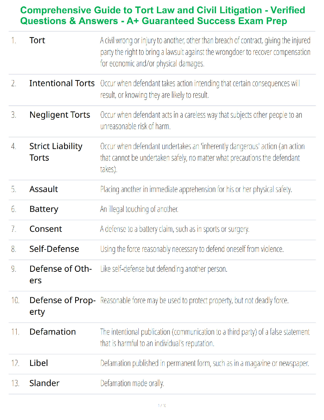Click the 'Self-Defense' term
Image resolution: width=324 pixels, height=420 pixels.
coord(54,249)
